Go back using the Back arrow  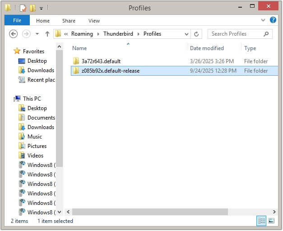click(x=13, y=34)
